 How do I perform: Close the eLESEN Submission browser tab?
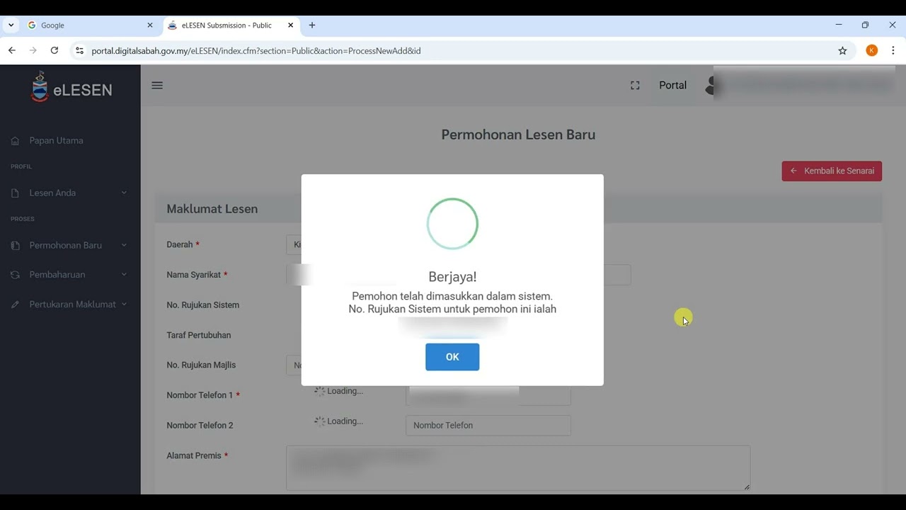point(290,25)
